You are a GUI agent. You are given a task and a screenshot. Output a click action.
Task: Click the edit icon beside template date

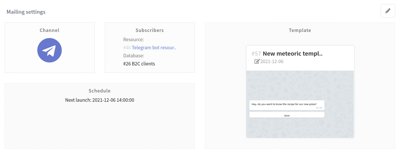[257, 61]
